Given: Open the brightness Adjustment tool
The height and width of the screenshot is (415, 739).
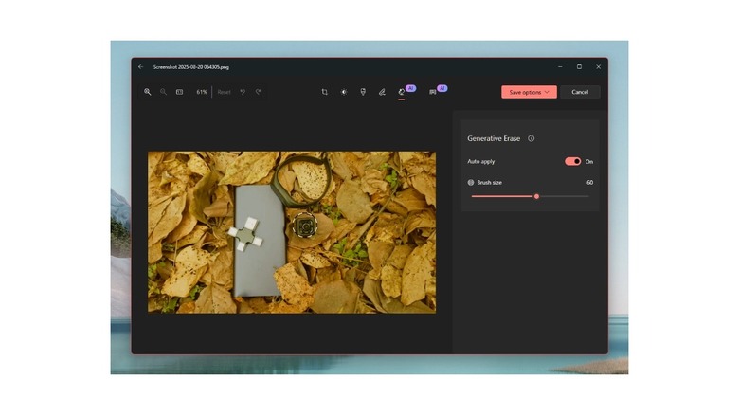Looking at the screenshot, I should (x=344, y=92).
